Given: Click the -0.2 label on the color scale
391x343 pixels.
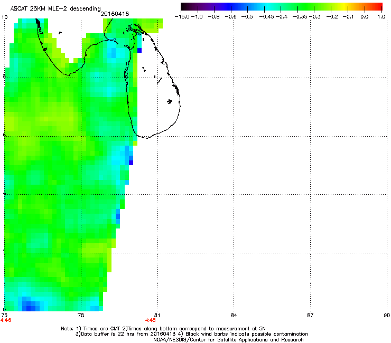Looking at the screenshot, I should click(x=332, y=17).
